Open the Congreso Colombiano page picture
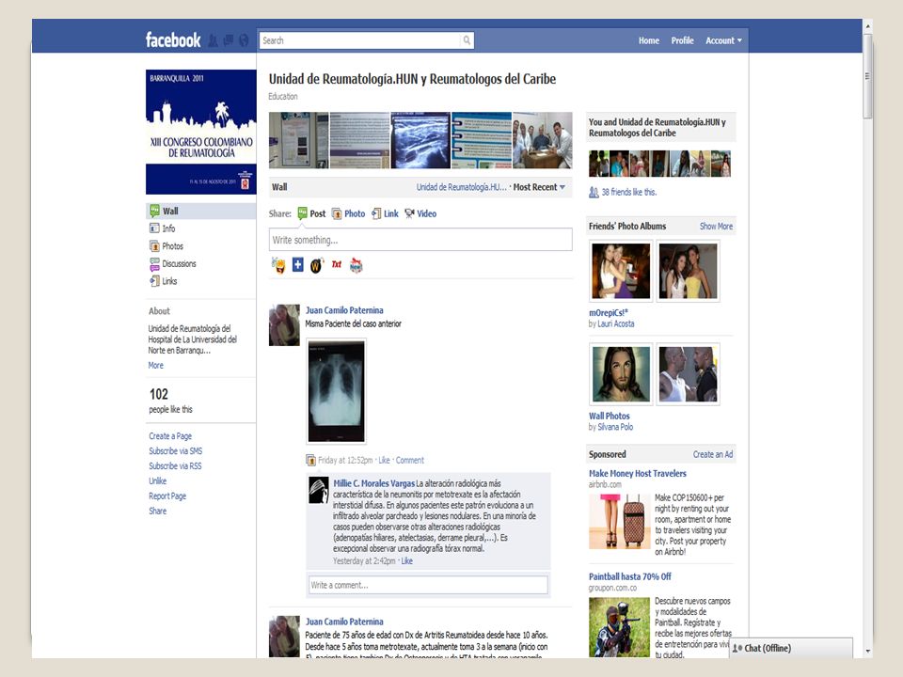The image size is (903, 677). (200, 132)
